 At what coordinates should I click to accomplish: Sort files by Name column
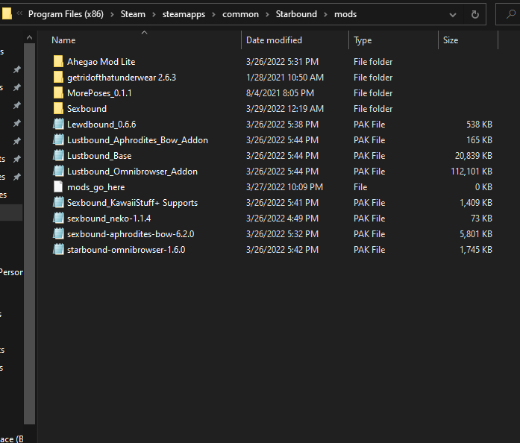click(63, 40)
